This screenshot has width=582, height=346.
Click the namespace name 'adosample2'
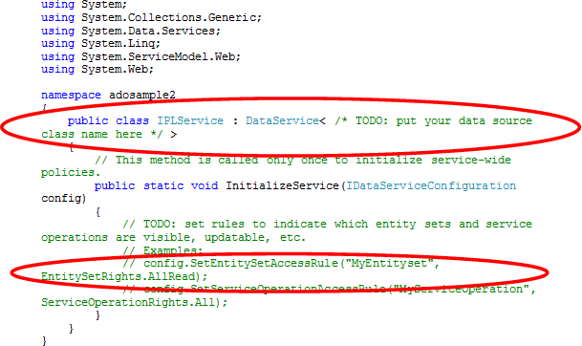(x=142, y=96)
